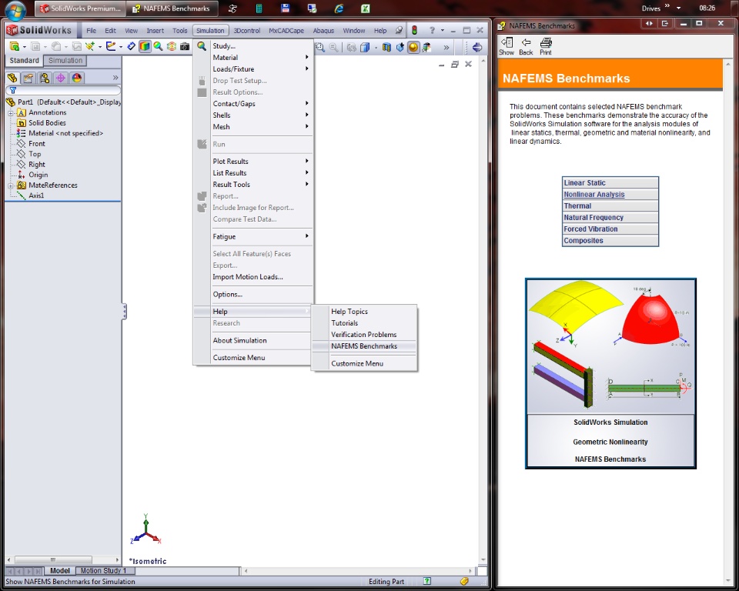Open the Contact/Gaps submenu
The height and width of the screenshot is (591, 739).
coord(253,104)
